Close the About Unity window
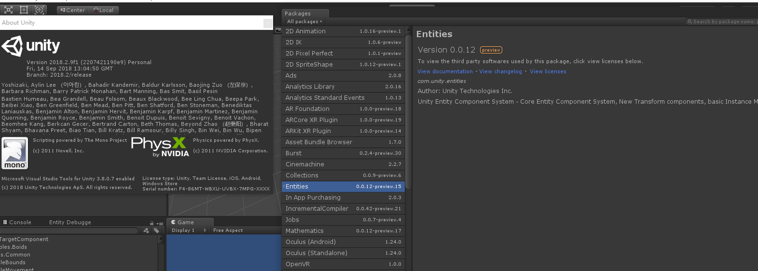The image size is (758, 271). click(267, 23)
